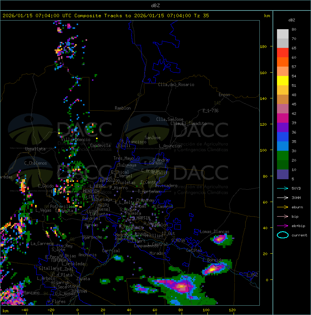Image resolution: width=311 pixels, height=315 pixels.
Task: Click the Ugarteche map label
Action: click(92, 237)
